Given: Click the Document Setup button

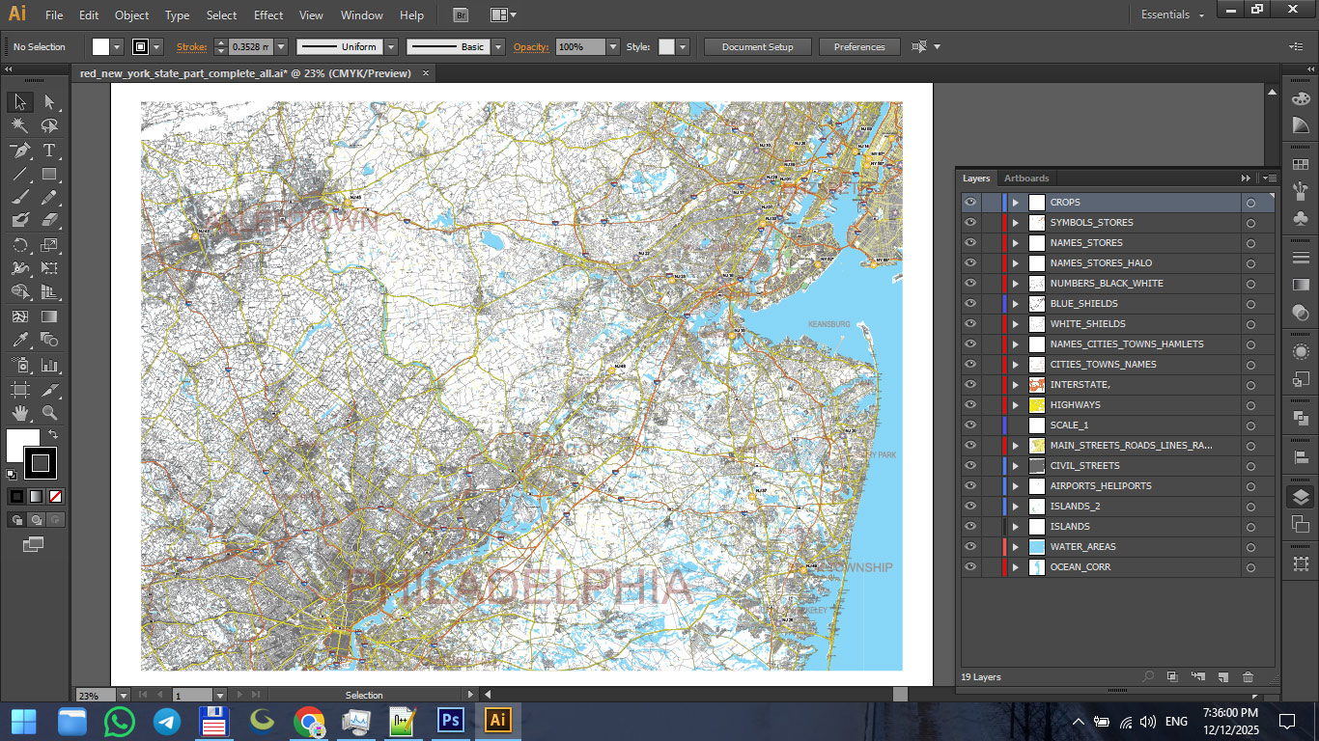Looking at the screenshot, I should pyautogui.click(x=757, y=47).
